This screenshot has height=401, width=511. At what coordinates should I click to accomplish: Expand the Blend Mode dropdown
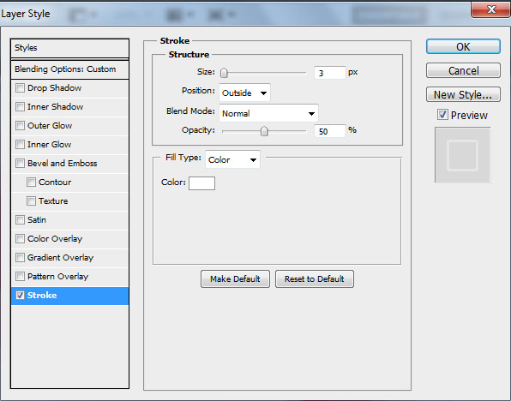coord(268,113)
